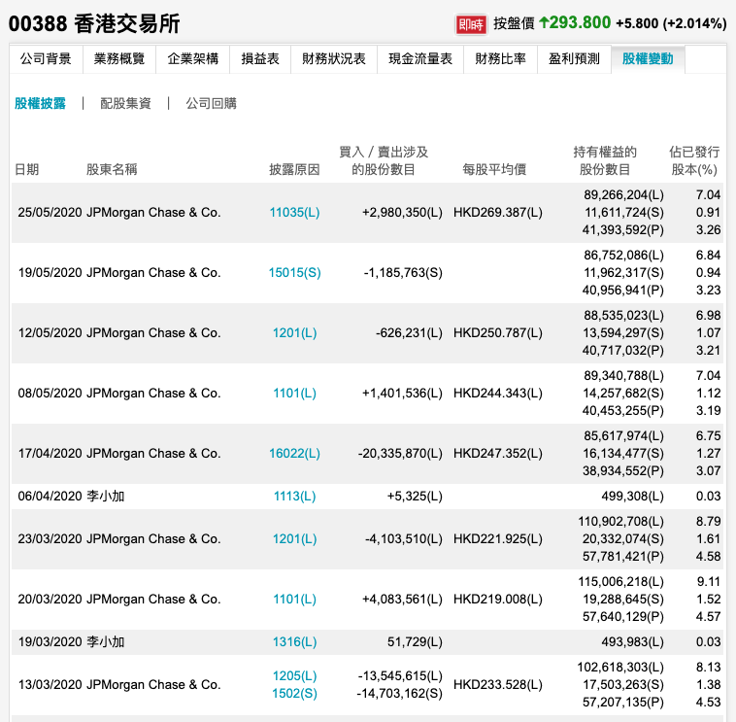
Task: Click the 57,207,135(P) holdings value
Action: pos(623,702)
